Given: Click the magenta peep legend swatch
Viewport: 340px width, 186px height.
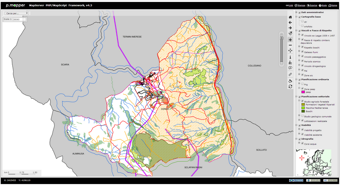Looking at the screenshot, I should pyautogui.click(x=303, y=92).
